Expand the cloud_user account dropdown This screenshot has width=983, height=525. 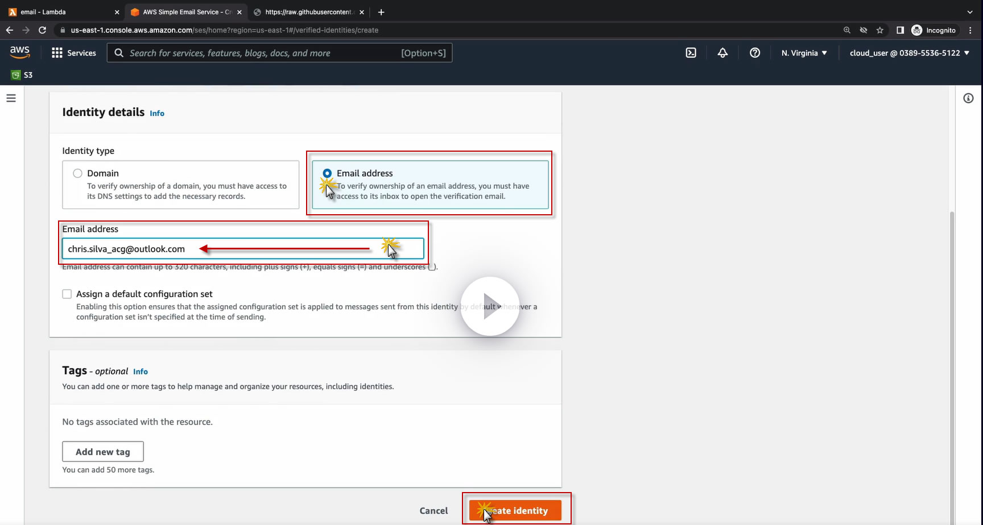(910, 53)
